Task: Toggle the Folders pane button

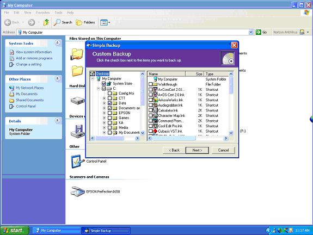Action: coord(85,22)
